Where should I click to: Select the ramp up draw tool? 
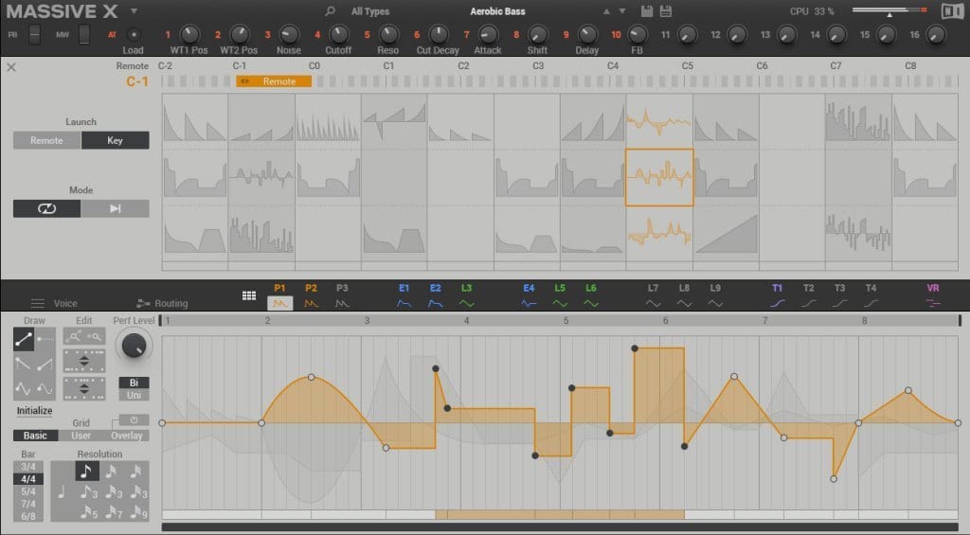(x=45, y=364)
